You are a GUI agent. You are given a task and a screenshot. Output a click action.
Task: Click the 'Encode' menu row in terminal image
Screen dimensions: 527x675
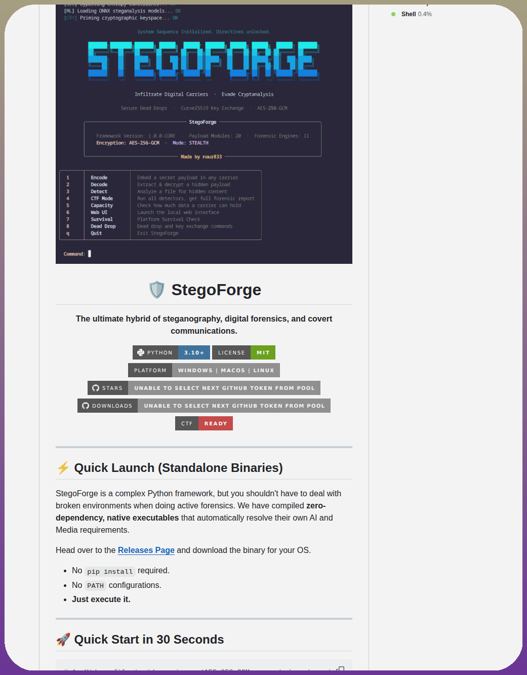160,178
